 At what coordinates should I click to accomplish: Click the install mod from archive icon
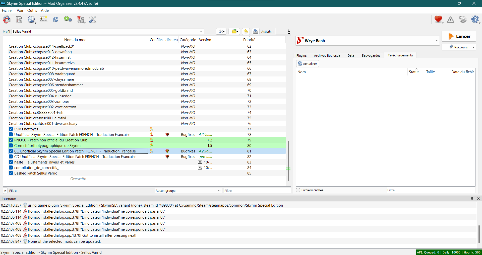point(19,19)
